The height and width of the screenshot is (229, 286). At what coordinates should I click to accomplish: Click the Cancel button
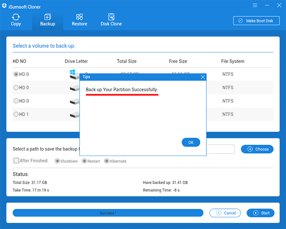tap(225, 213)
